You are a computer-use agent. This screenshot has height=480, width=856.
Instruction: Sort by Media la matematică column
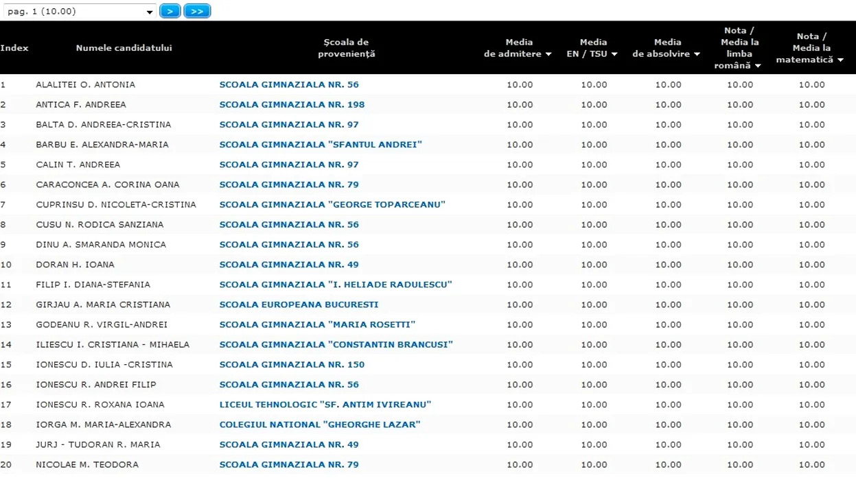coord(811,49)
